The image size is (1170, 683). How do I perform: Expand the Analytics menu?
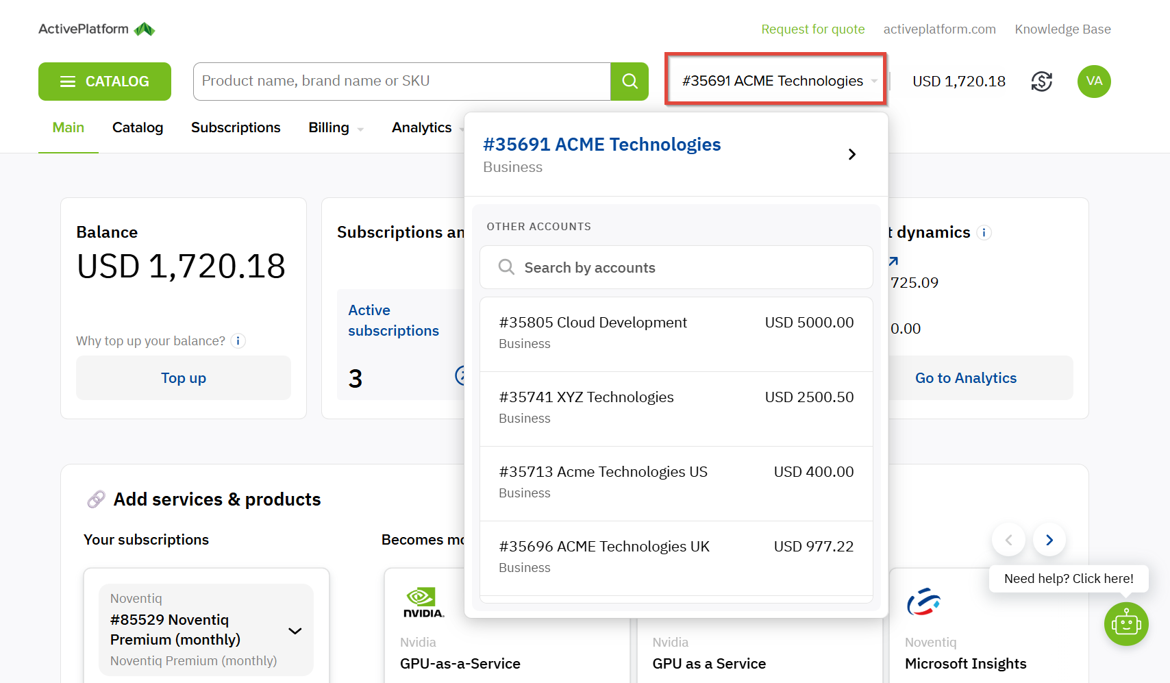427,127
